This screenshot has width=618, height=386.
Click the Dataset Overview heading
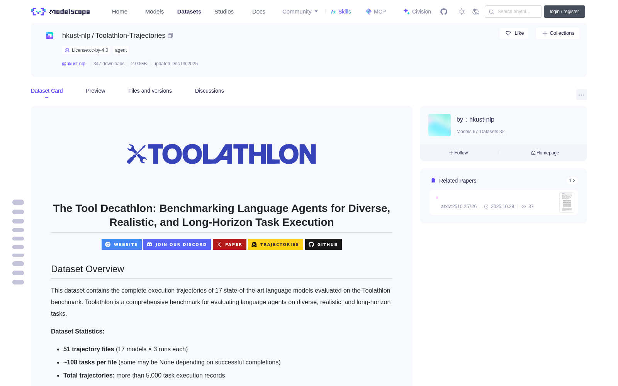tap(88, 269)
